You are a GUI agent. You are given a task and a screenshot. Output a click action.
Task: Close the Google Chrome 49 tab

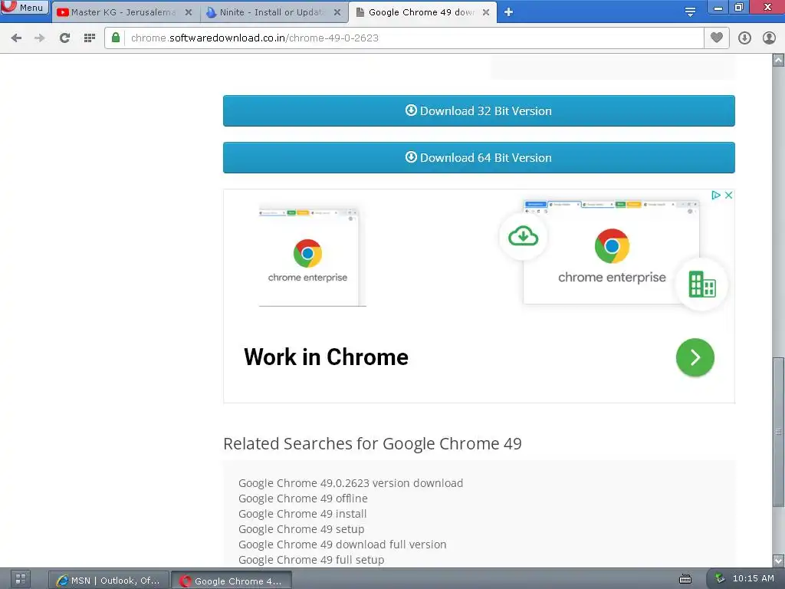[485, 12]
